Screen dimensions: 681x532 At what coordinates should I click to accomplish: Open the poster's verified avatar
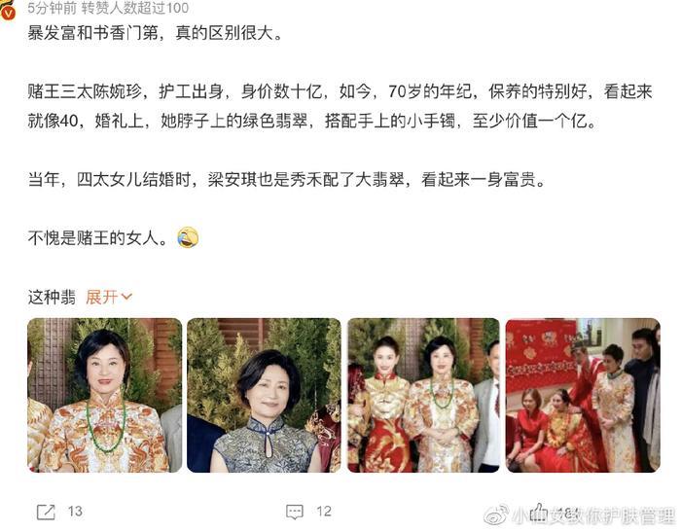[x=7, y=11]
